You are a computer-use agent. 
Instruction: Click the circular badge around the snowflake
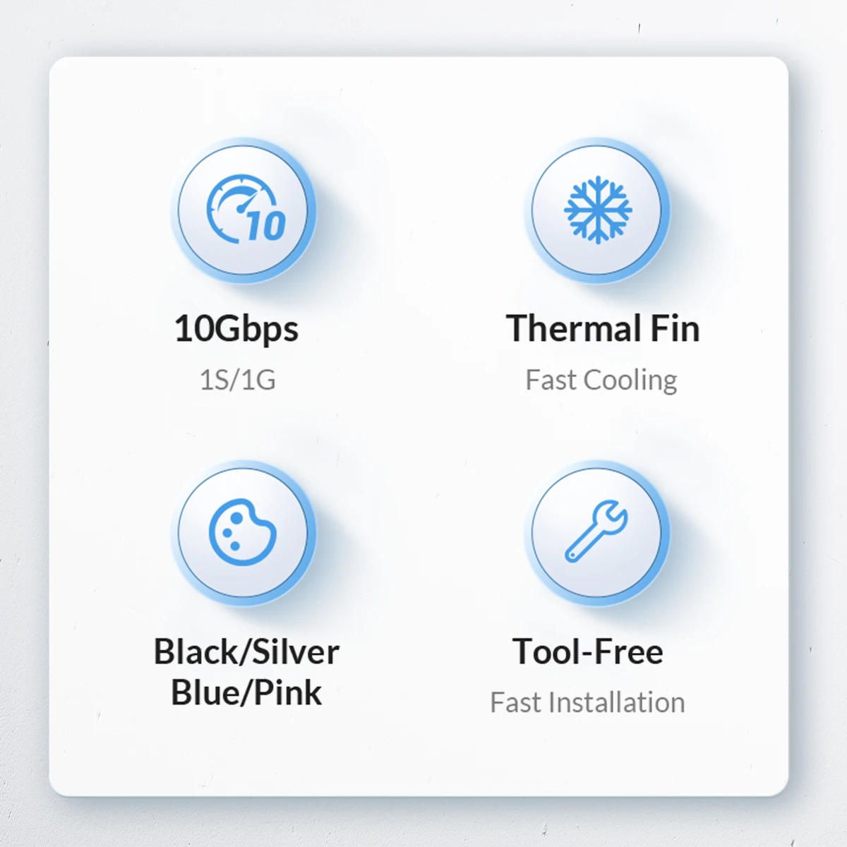coord(597,210)
